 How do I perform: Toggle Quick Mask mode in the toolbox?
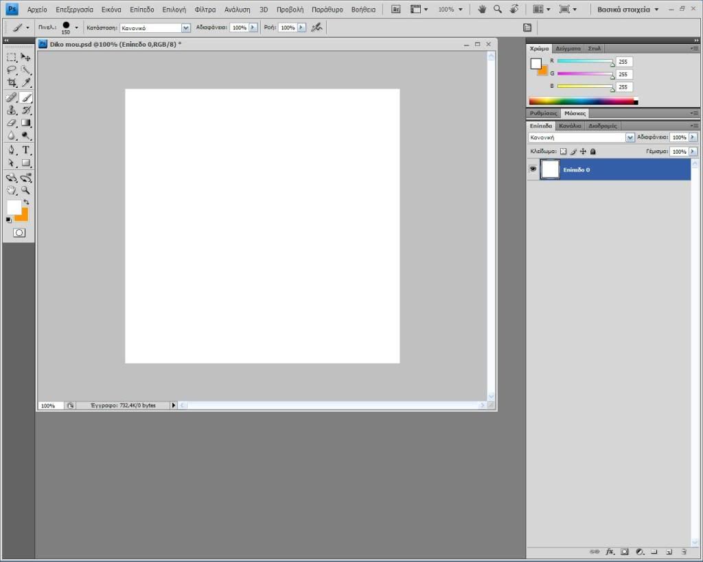pyautogui.click(x=19, y=233)
